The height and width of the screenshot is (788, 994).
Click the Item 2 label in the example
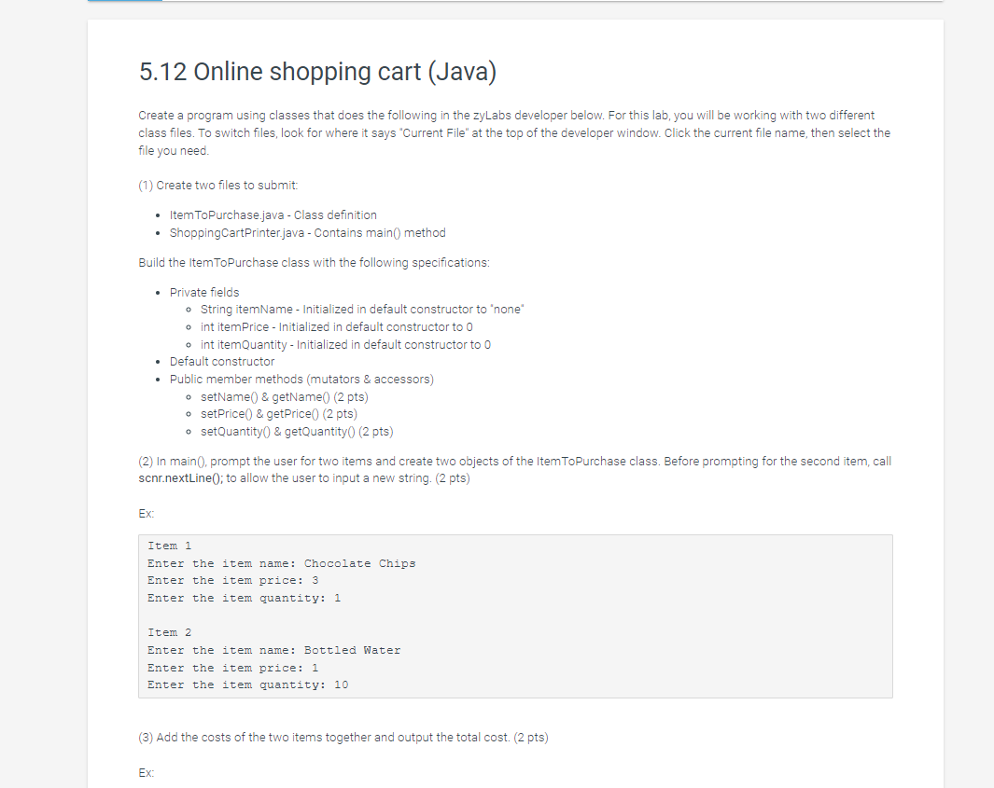169,632
